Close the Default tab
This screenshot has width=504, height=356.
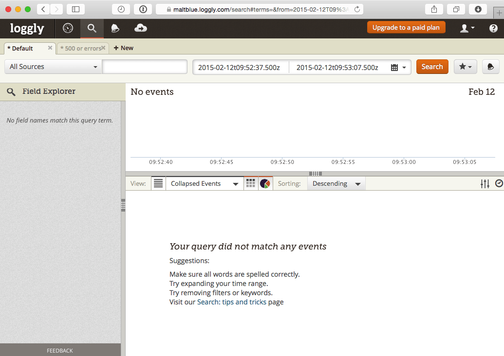(x=50, y=48)
